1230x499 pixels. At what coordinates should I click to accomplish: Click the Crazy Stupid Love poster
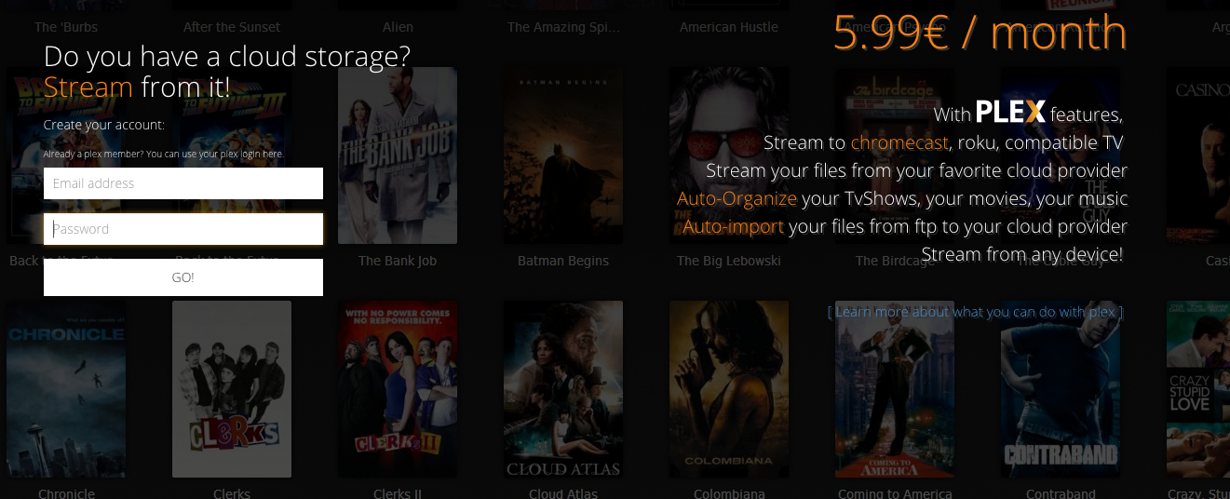1198,388
